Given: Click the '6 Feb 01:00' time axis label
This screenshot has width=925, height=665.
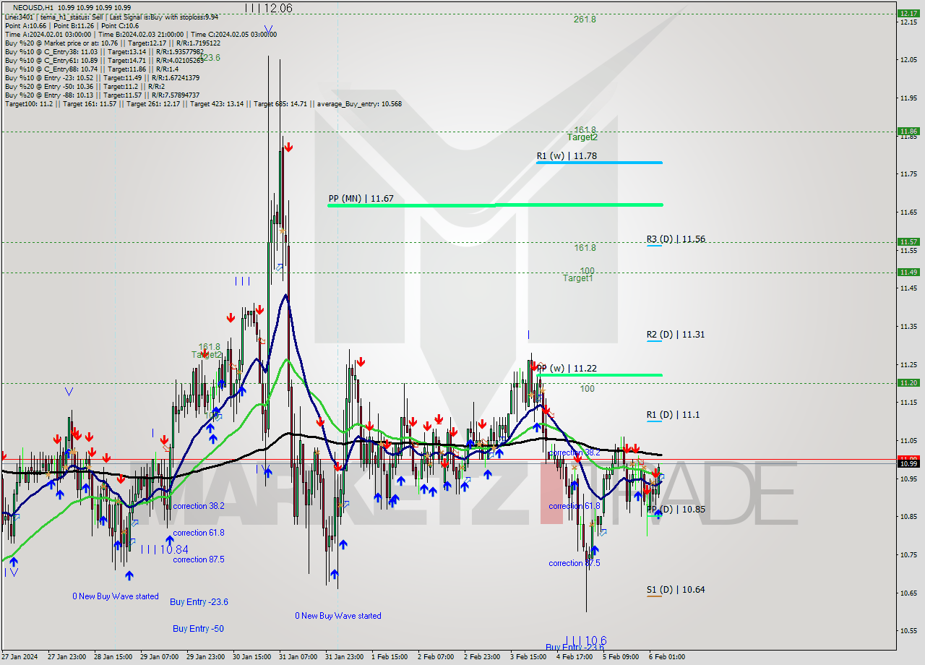Looking at the screenshot, I should [x=667, y=657].
